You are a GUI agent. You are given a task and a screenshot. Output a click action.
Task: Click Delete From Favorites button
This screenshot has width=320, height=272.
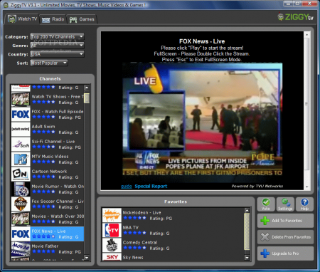tap(285, 237)
